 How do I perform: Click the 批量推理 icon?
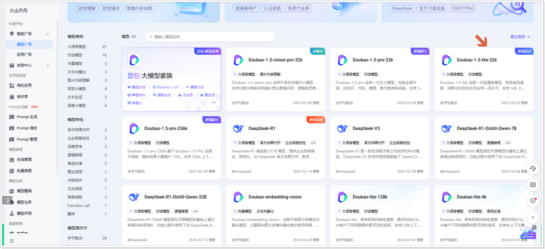12,171
